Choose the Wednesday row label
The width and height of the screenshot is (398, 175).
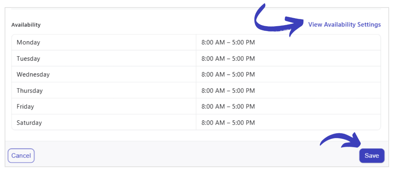[x=33, y=75]
